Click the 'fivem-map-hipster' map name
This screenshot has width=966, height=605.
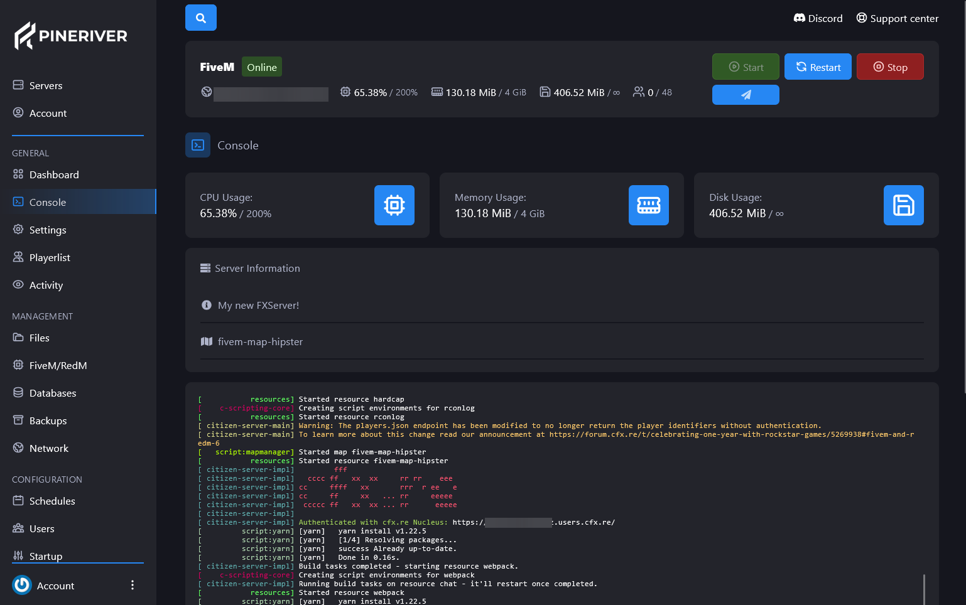tap(260, 341)
